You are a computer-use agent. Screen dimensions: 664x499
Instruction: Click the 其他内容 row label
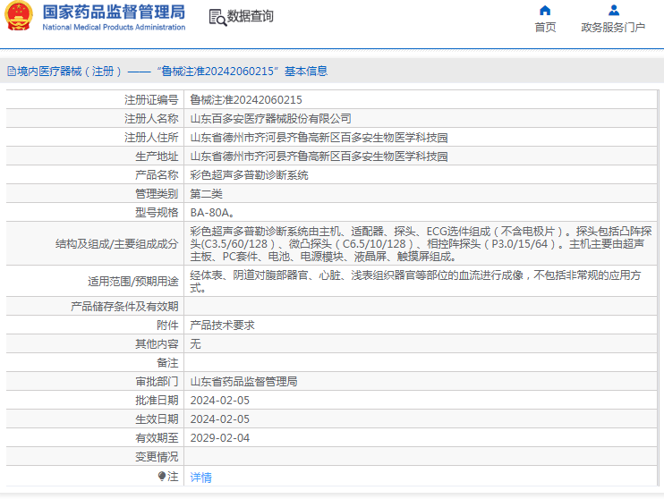[157, 343]
